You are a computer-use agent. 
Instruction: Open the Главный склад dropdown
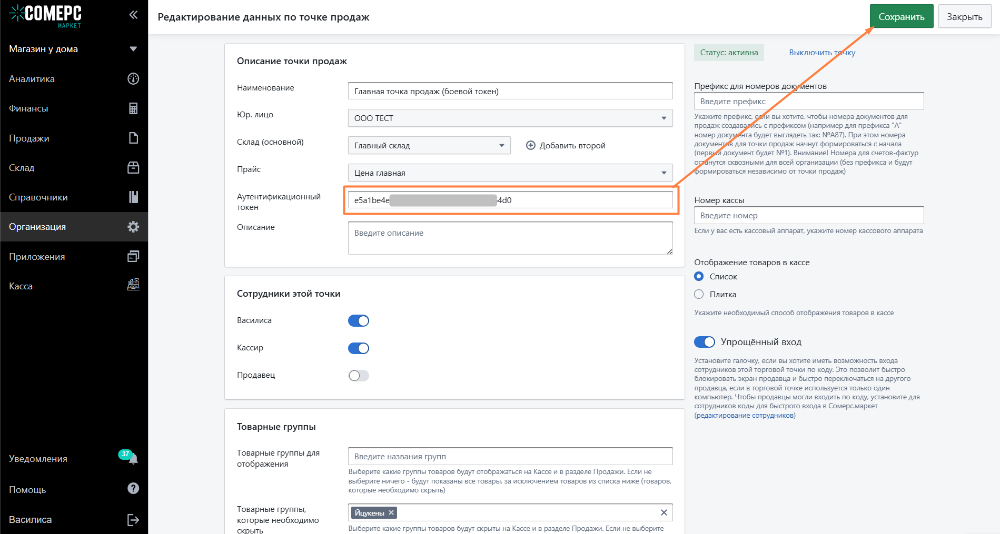(x=429, y=145)
